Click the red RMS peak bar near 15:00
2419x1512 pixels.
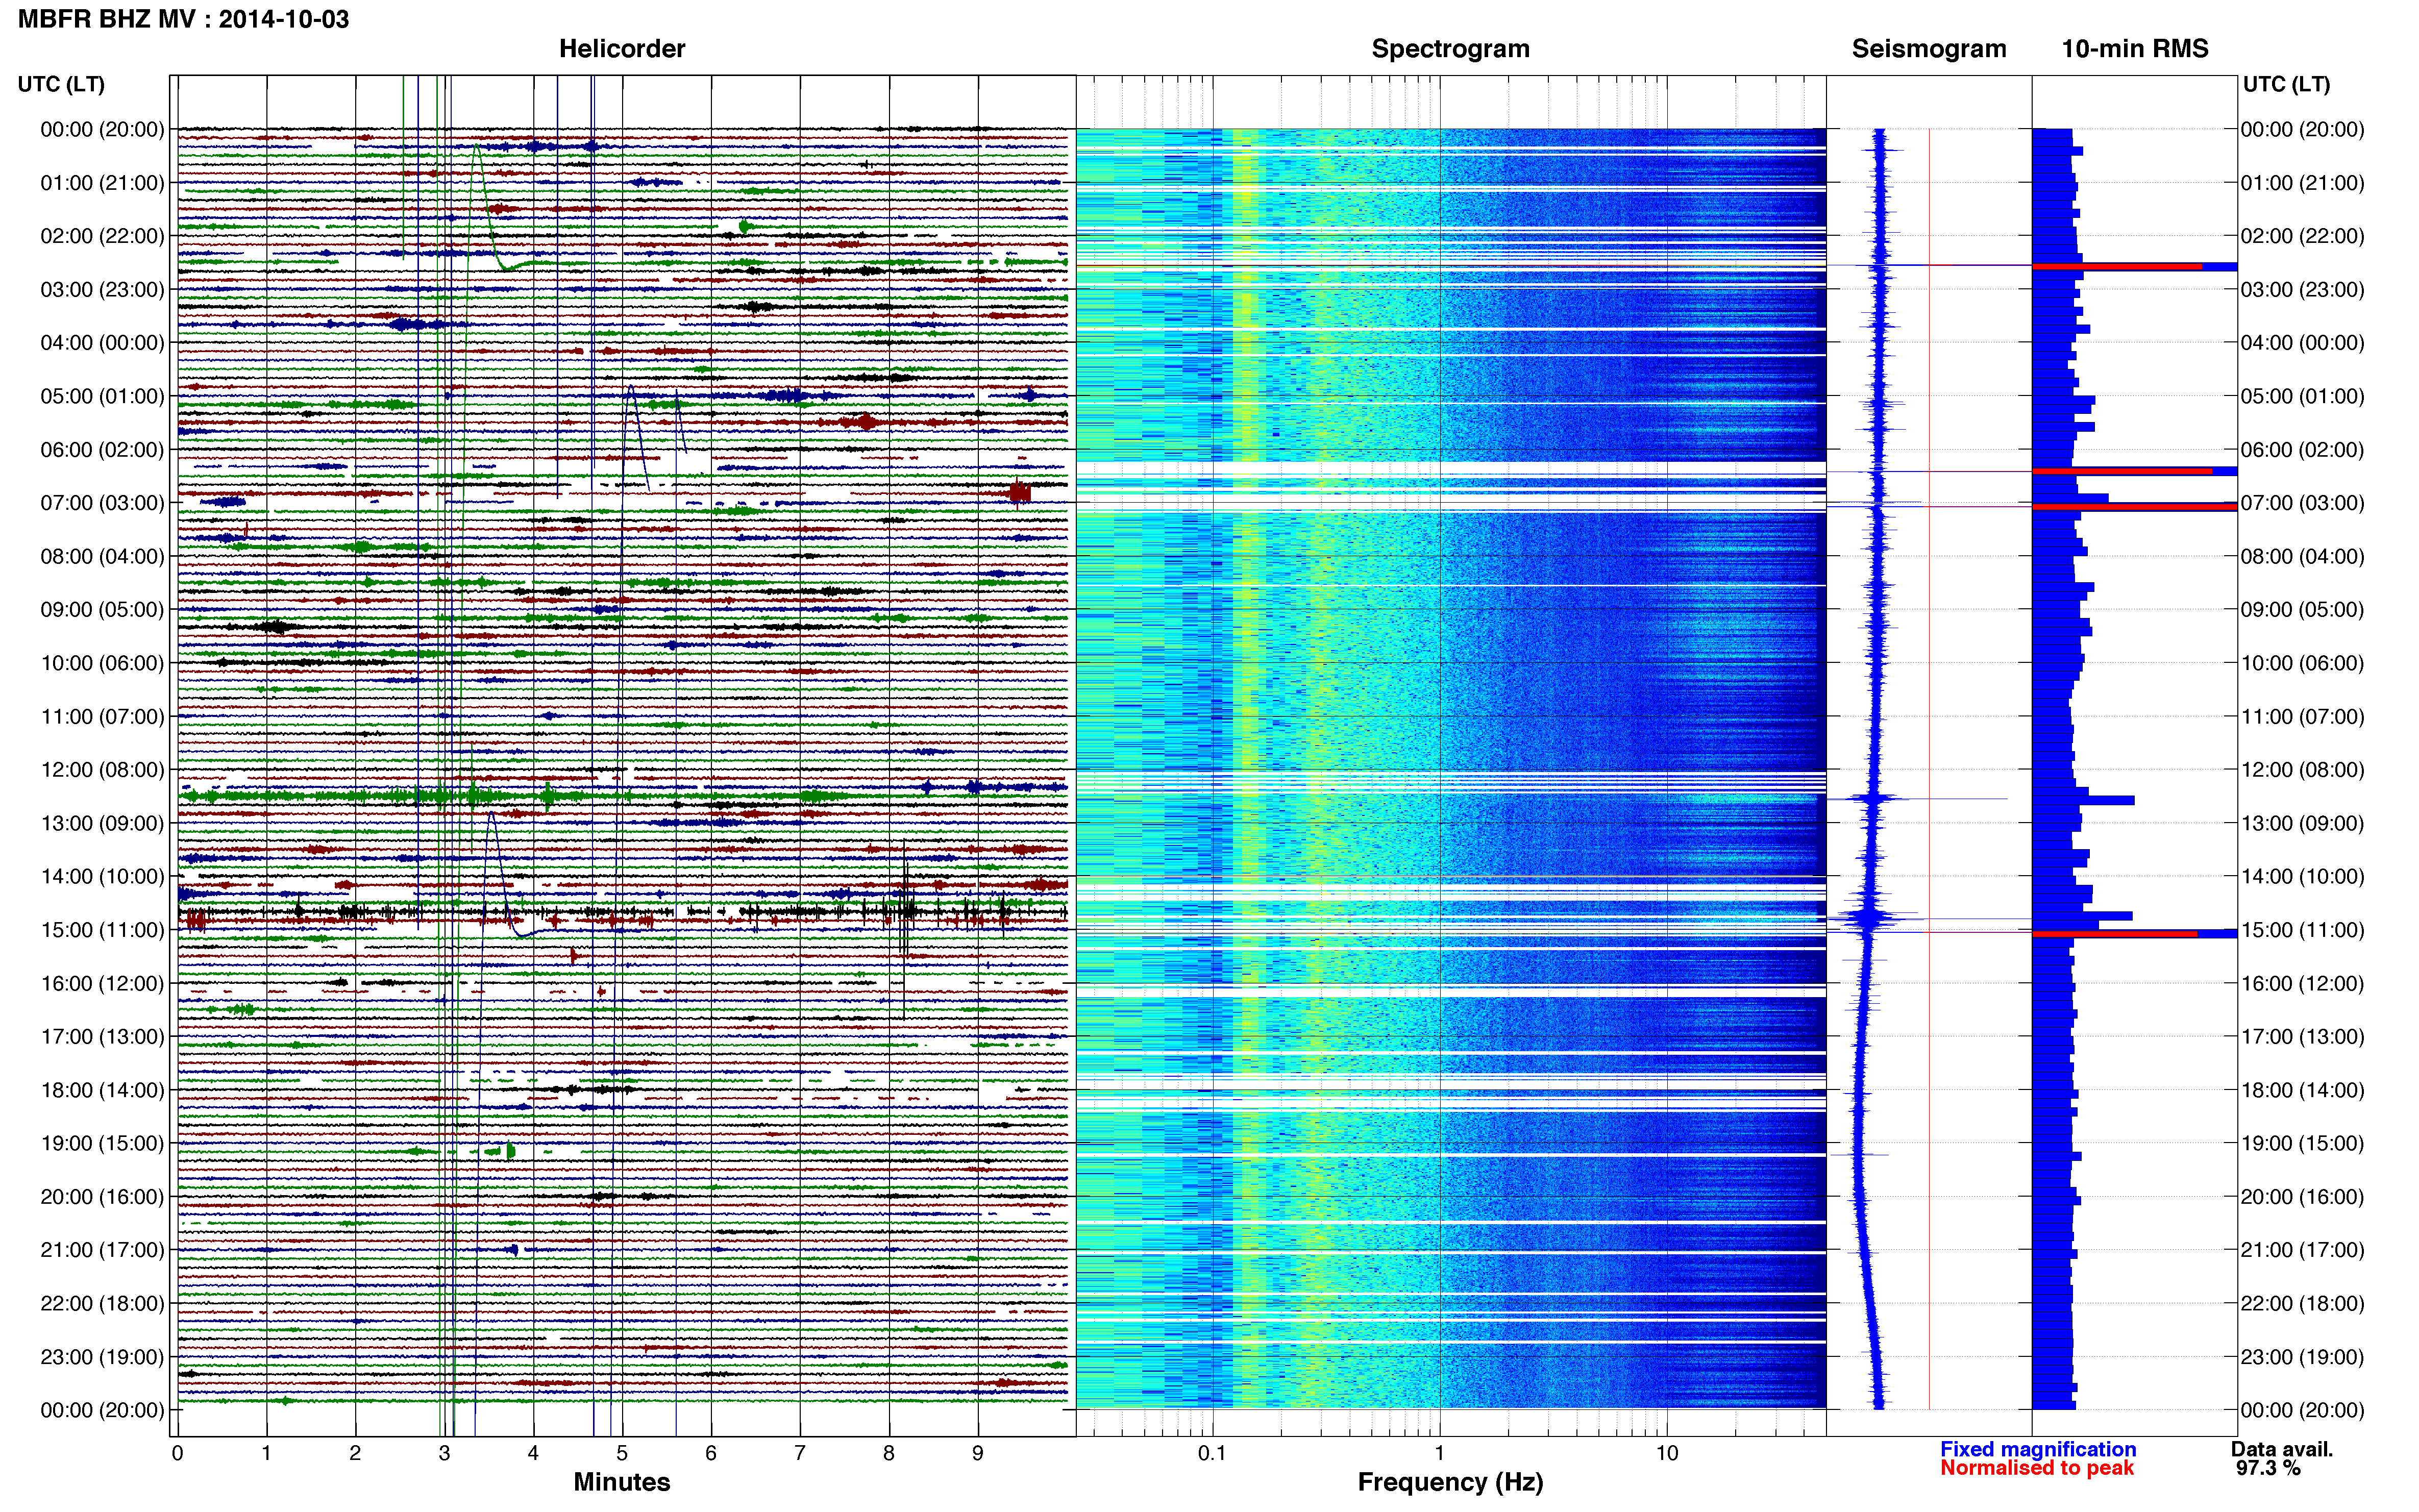[x=2114, y=934]
